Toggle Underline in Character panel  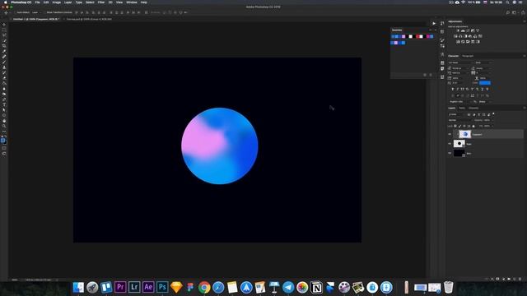(483, 90)
